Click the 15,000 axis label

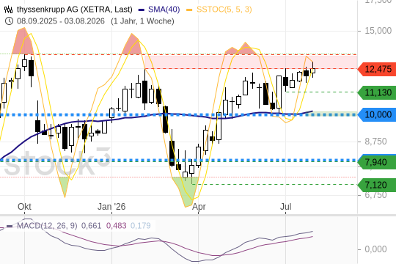[378, 31]
